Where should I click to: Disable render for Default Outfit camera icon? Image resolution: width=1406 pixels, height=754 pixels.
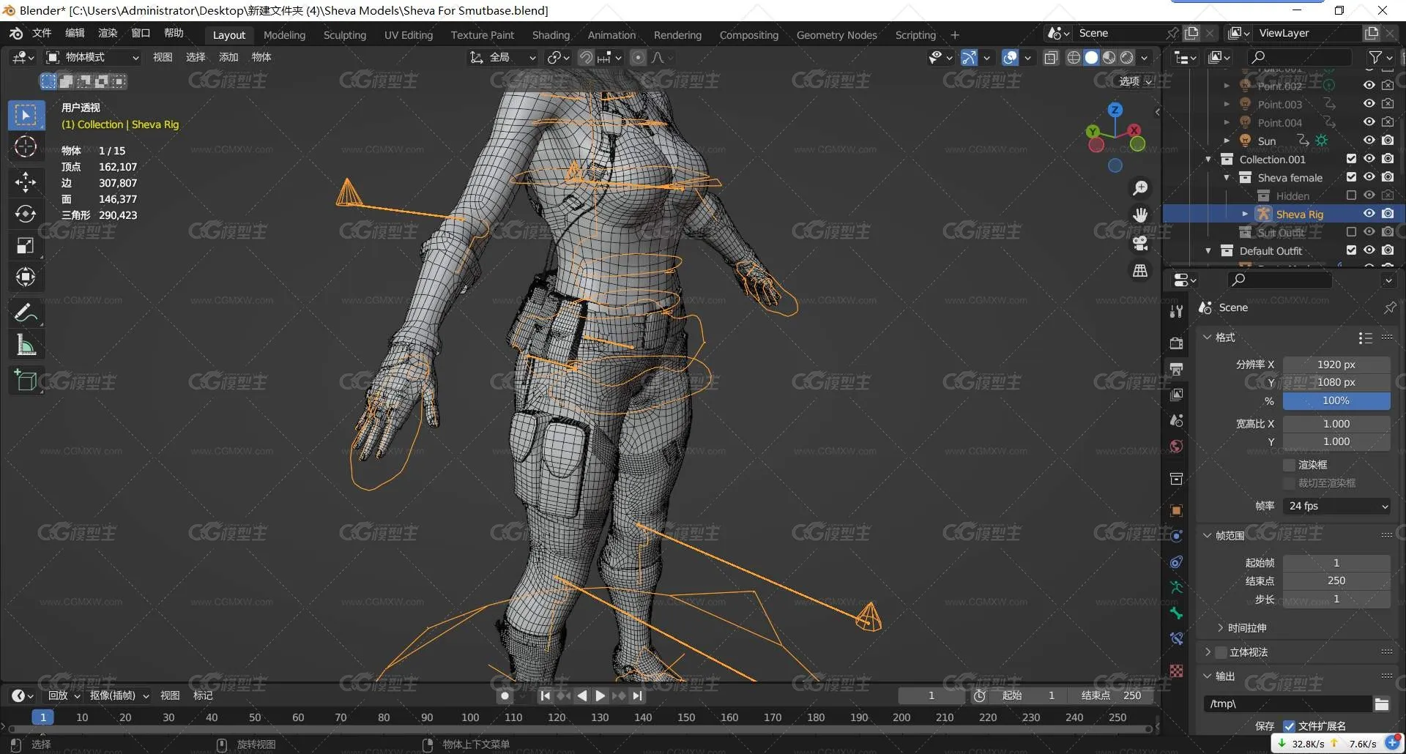1388,250
